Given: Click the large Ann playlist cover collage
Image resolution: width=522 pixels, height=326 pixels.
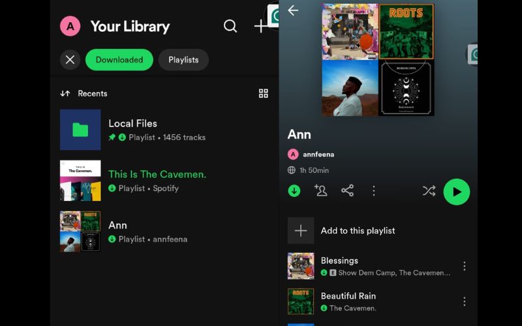Looking at the screenshot, I should (x=378, y=59).
